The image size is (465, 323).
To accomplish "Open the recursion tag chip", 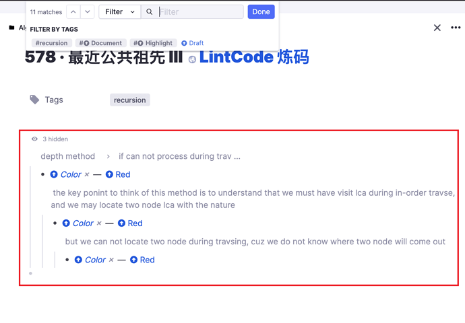I will click(x=130, y=100).
